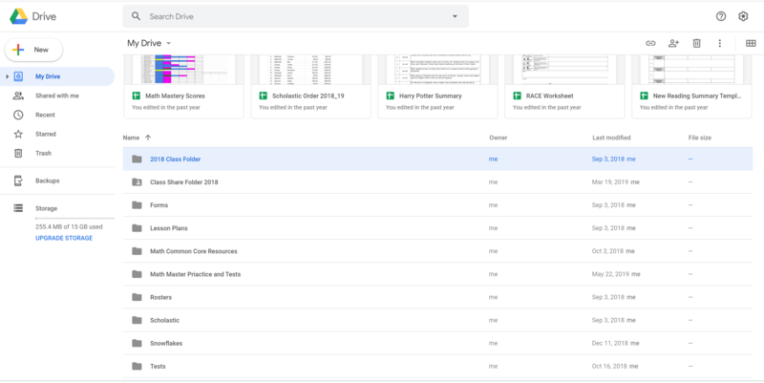Click the storage usage bar
The height and width of the screenshot is (383, 764).
[x=74, y=219]
